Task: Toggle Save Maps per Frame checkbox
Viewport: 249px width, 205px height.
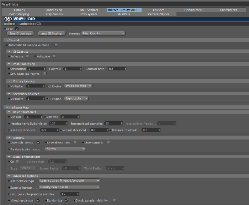Action: point(45,73)
